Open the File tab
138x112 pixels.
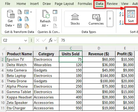[8, 4]
